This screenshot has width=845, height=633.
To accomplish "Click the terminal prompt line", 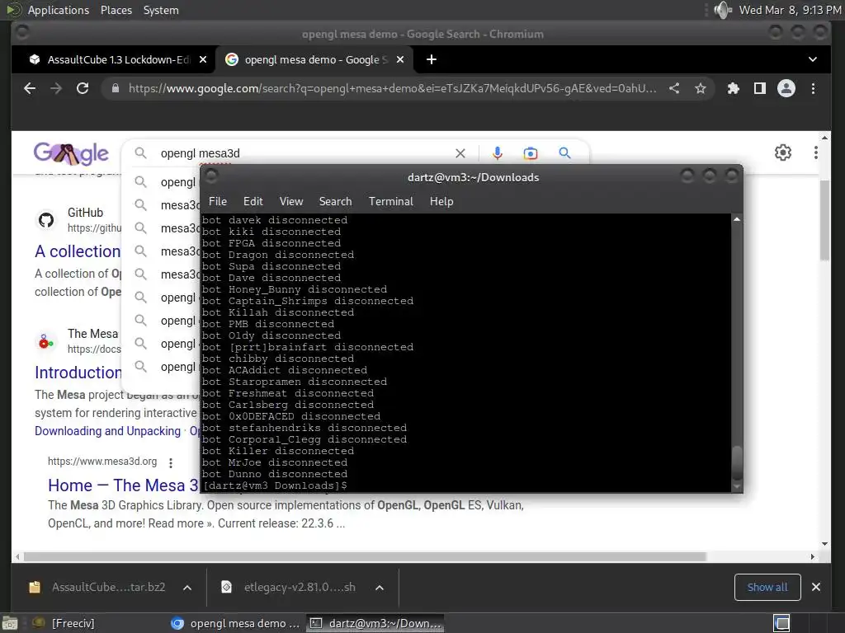I will 275,485.
